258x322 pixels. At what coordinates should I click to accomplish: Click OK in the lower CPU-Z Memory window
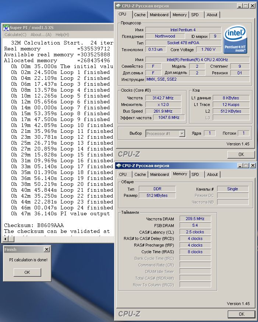241,314
